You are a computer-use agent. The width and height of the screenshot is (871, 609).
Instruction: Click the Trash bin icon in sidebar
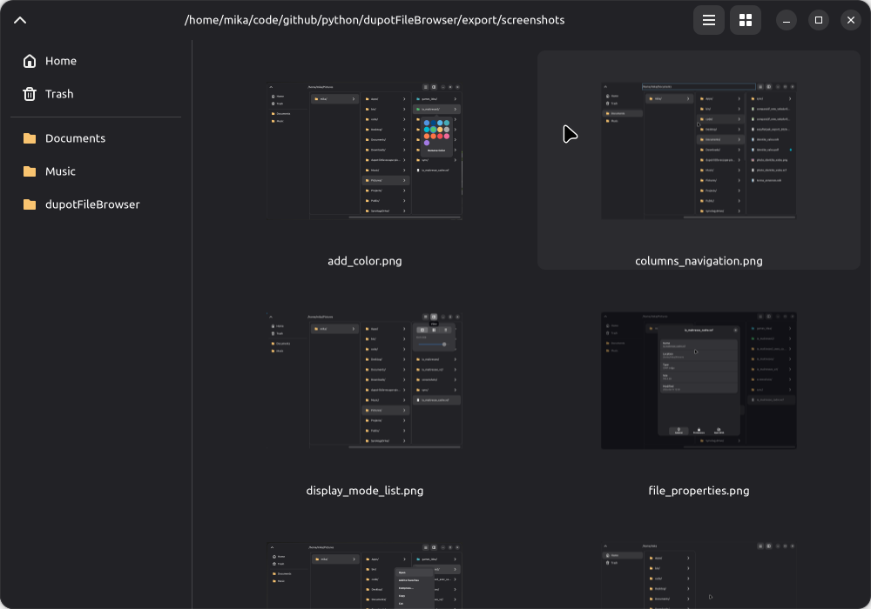pos(30,94)
